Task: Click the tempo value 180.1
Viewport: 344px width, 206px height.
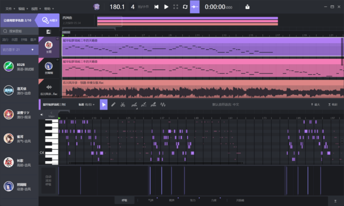Action: tap(117, 7)
